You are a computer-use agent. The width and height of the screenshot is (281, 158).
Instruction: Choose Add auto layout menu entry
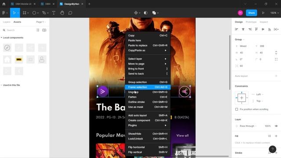148,115
